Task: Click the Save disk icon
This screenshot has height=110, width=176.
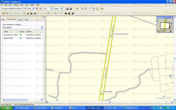Action: pyautogui.click(x=31, y=13)
